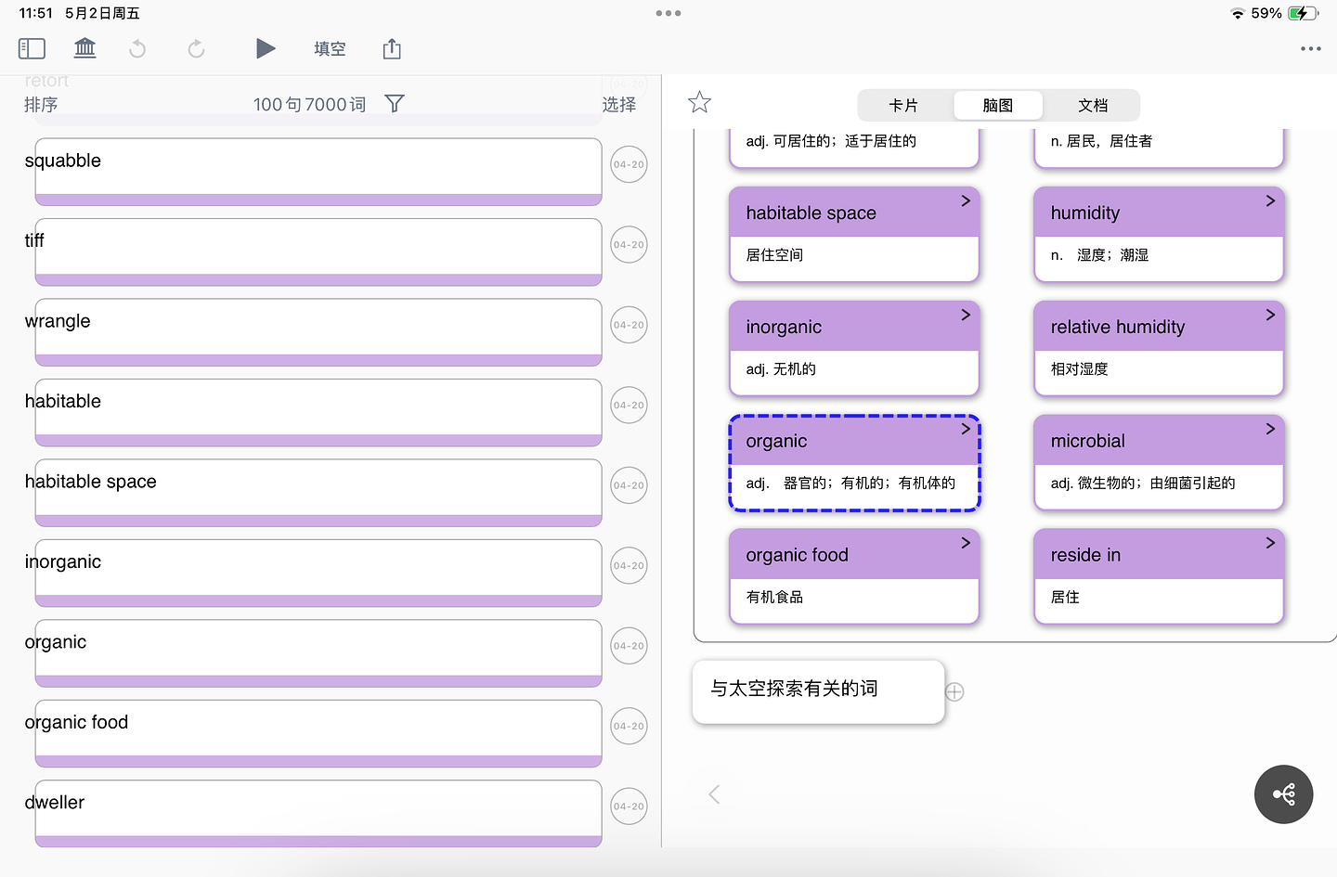Add node with the plus circle icon

[x=954, y=691]
